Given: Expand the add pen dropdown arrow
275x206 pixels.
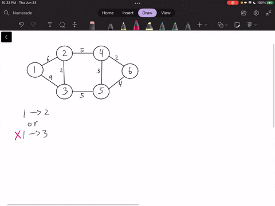Looking at the screenshot, I should pos(206,25).
